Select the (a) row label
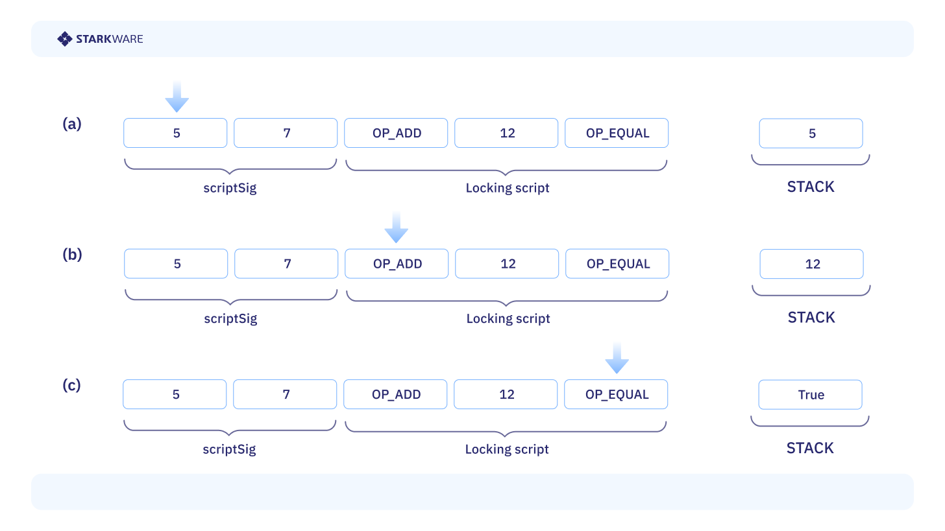This screenshot has height=531, width=945. 72,124
